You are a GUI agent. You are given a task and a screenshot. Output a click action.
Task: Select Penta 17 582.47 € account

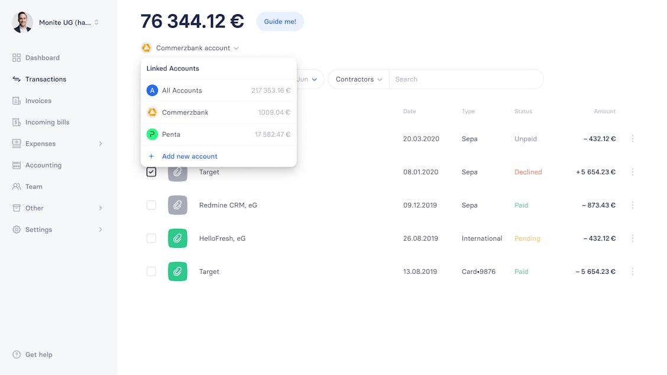point(219,134)
